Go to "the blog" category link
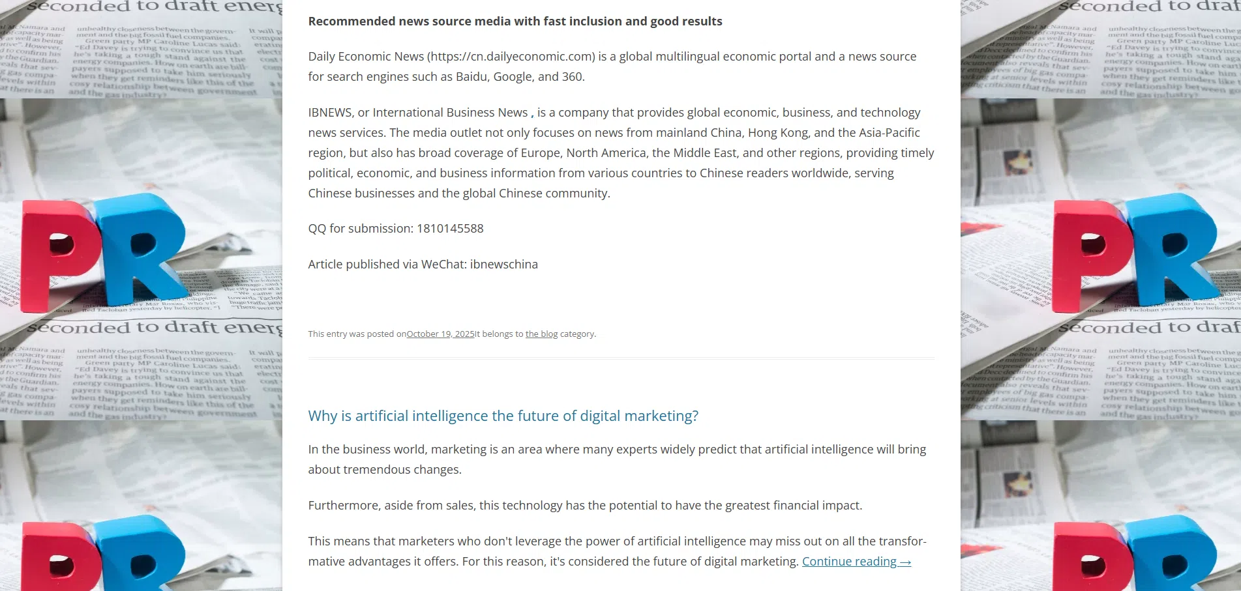 pyautogui.click(x=541, y=334)
